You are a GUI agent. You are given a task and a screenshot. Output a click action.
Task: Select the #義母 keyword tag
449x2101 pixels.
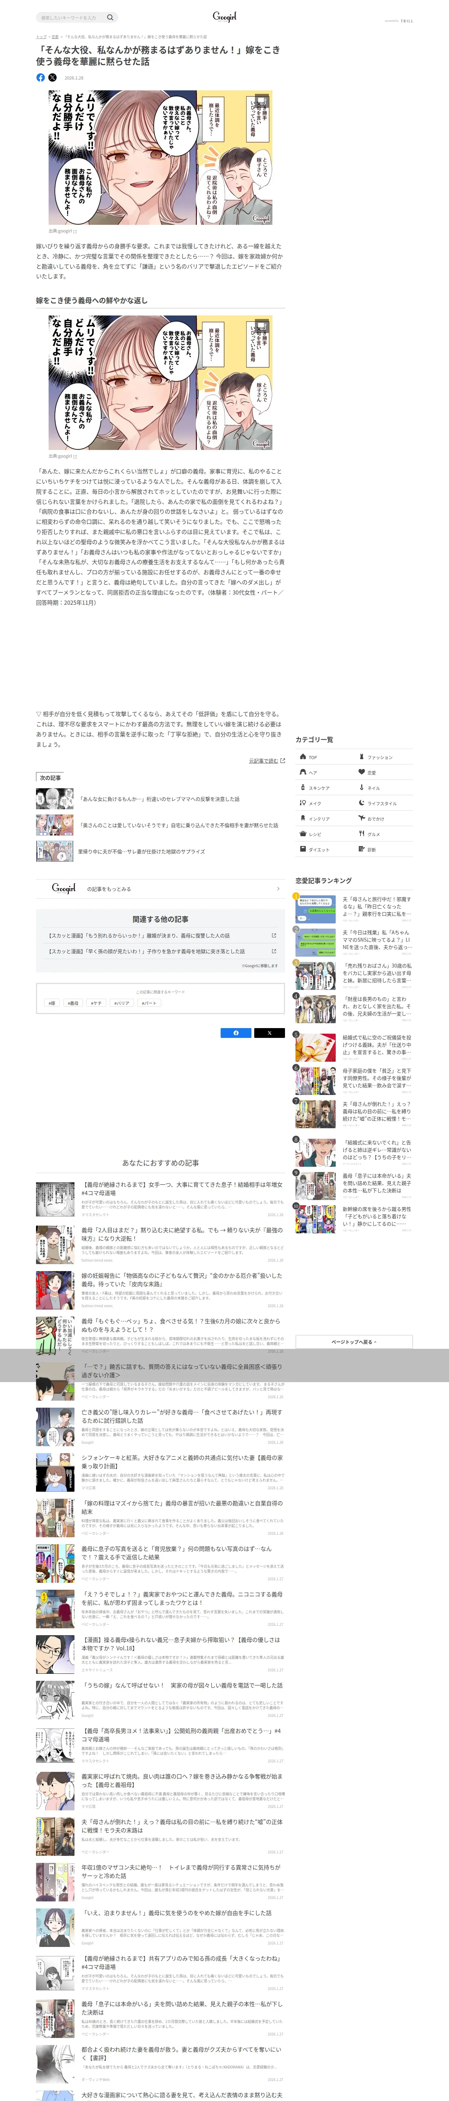tap(73, 1003)
